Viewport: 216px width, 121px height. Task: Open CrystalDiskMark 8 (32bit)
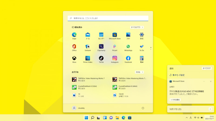(x=84, y=87)
